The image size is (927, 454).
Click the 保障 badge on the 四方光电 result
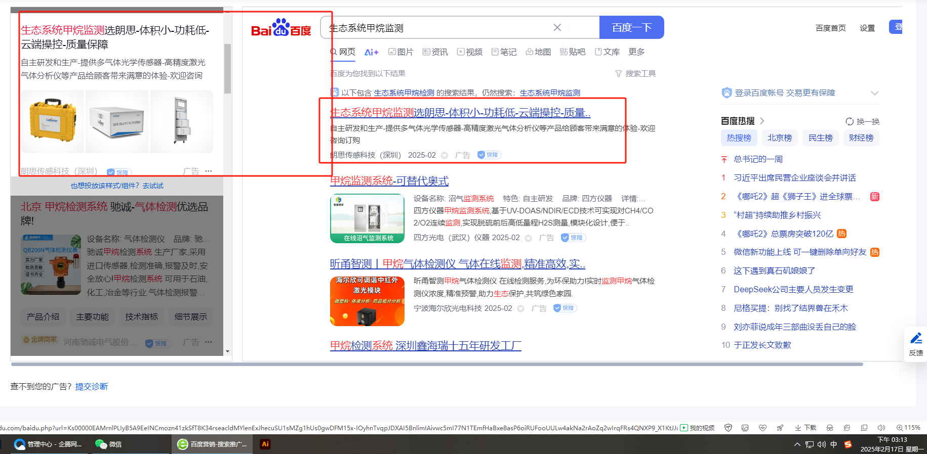coord(573,238)
